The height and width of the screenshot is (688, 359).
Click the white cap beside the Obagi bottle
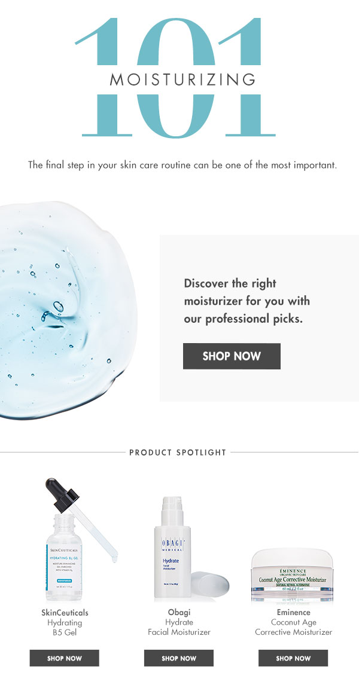click(x=210, y=583)
